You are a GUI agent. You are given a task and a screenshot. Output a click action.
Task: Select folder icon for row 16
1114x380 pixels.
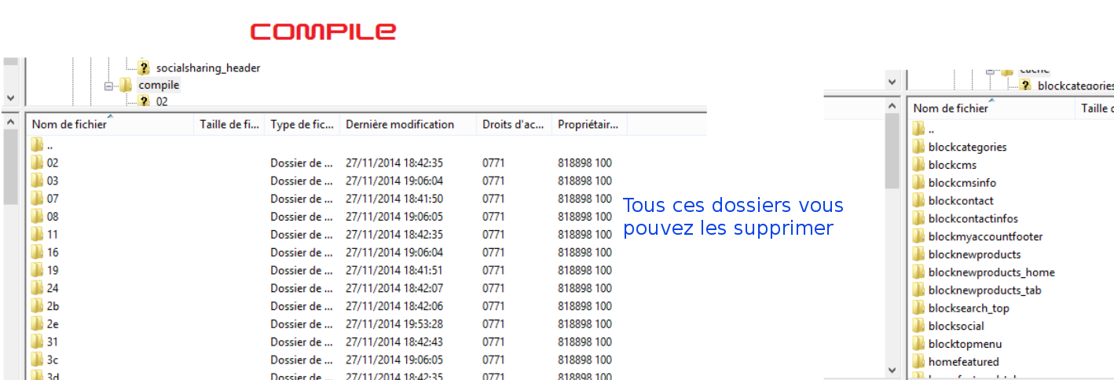(37, 252)
